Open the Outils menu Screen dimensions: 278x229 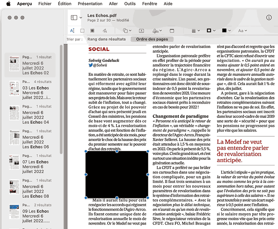click(130, 4)
